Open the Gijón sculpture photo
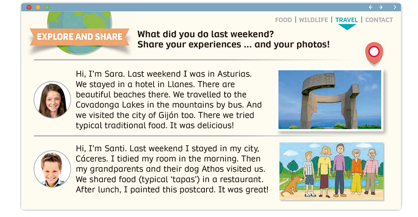This screenshot has width=418, height=217. [330, 100]
